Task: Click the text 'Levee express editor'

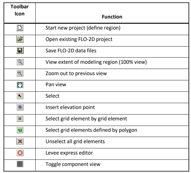Action: 69,153
